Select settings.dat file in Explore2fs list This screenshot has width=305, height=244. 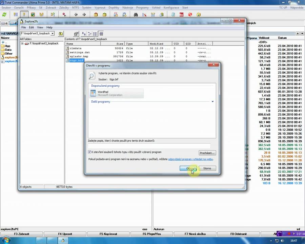pyautogui.click(x=80, y=52)
